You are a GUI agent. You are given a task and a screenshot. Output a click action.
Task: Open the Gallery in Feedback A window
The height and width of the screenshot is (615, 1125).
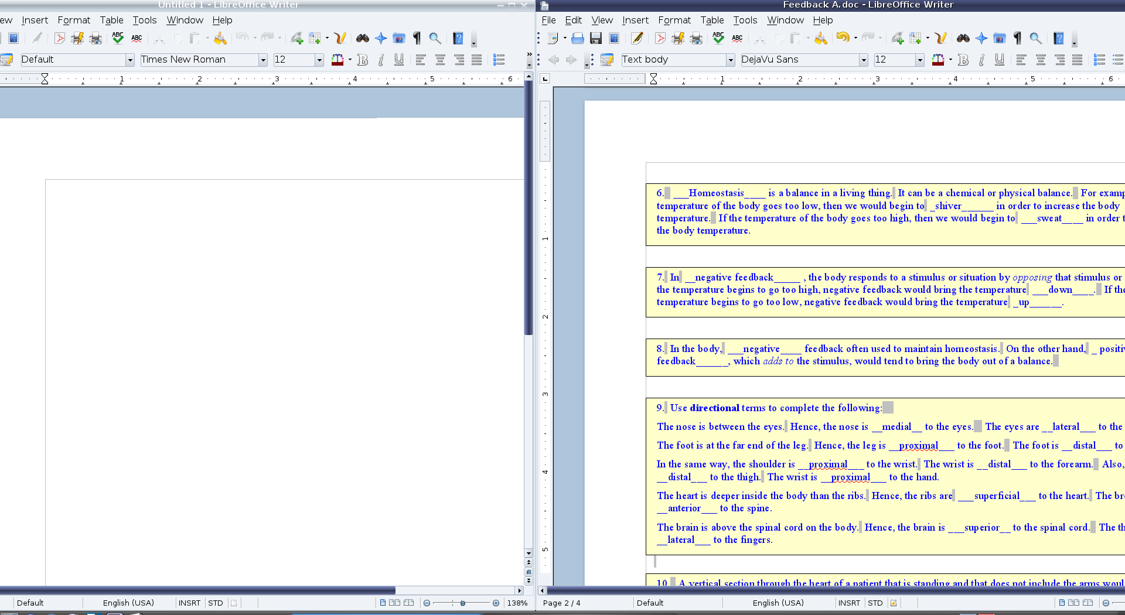1000,38
